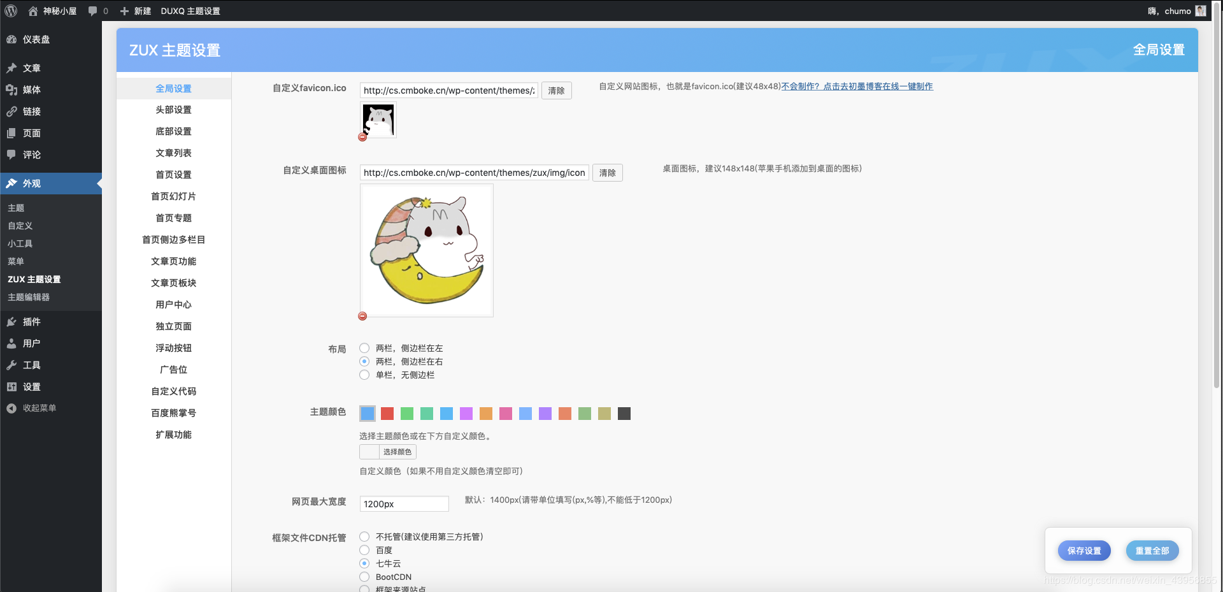Image resolution: width=1223 pixels, height=592 pixels.
Task: Open 页面 pages icon in sidebar
Action: point(11,133)
